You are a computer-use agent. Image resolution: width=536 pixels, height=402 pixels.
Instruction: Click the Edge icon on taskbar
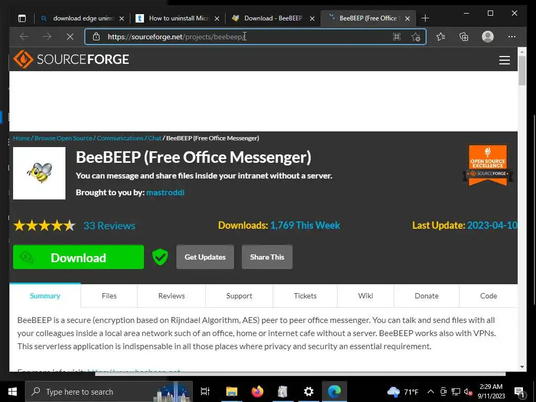pyautogui.click(x=334, y=392)
